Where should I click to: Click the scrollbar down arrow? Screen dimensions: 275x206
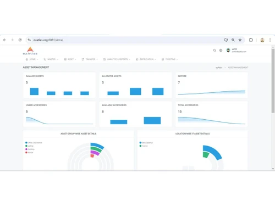point(273,169)
